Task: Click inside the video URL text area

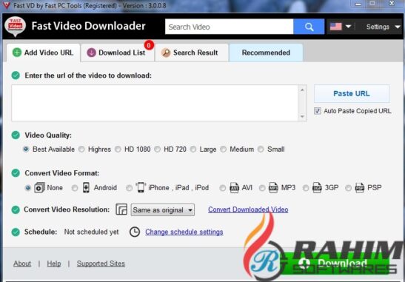Action: click(155, 103)
